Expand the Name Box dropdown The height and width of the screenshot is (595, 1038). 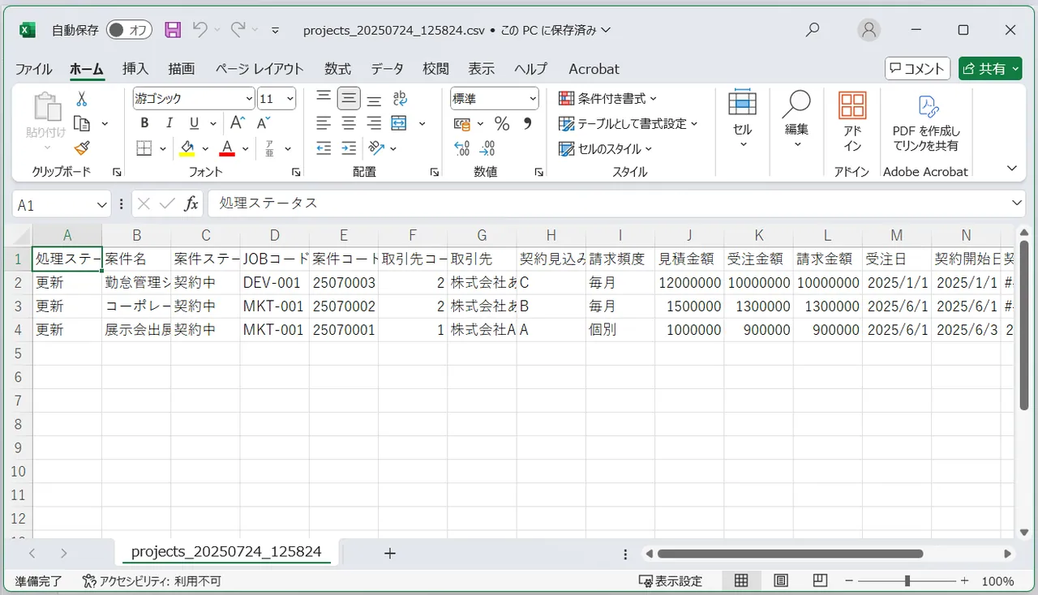[x=102, y=205]
